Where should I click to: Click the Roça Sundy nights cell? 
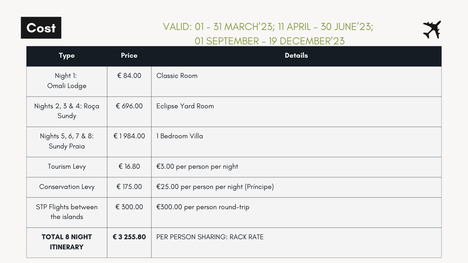click(x=67, y=111)
